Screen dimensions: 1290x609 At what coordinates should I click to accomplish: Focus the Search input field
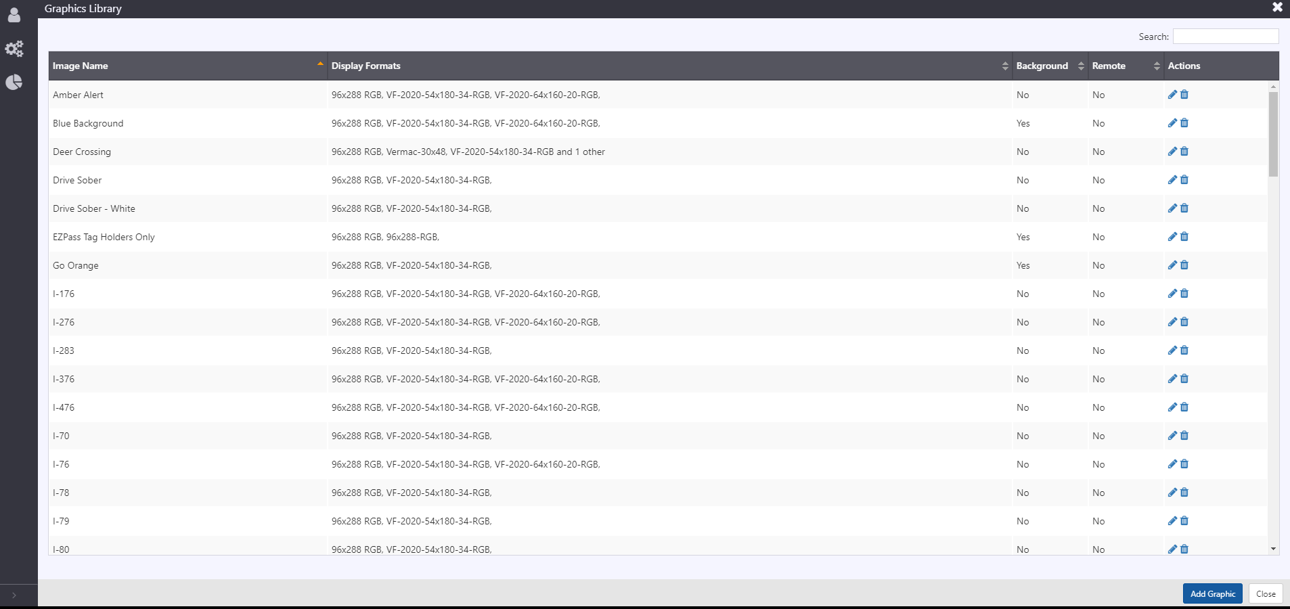(x=1226, y=37)
